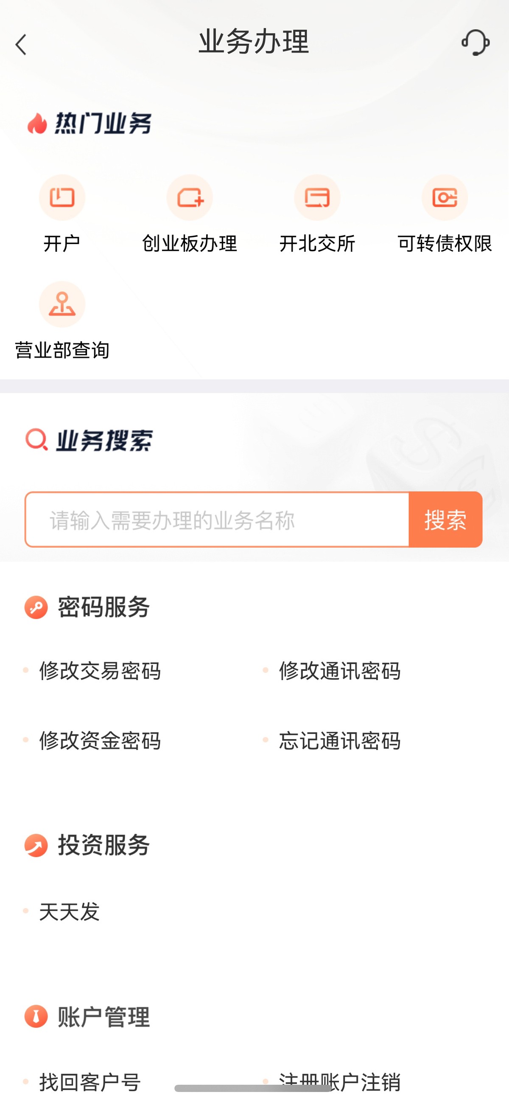Tap the 投资服务 arrow icon

coord(36,845)
